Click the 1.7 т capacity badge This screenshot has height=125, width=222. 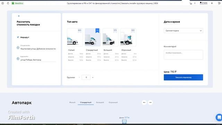coord(115,30)
